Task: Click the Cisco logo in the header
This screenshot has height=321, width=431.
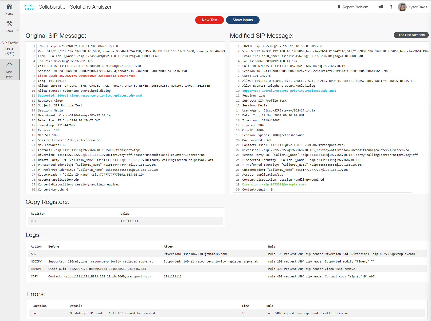Action: coord(29,7)
